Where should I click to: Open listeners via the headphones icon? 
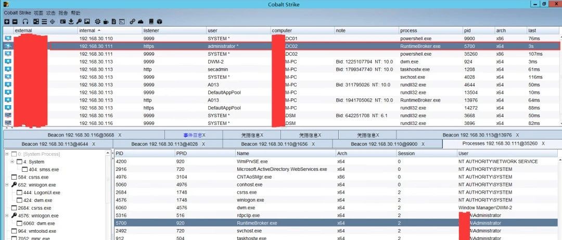point(25,21)
